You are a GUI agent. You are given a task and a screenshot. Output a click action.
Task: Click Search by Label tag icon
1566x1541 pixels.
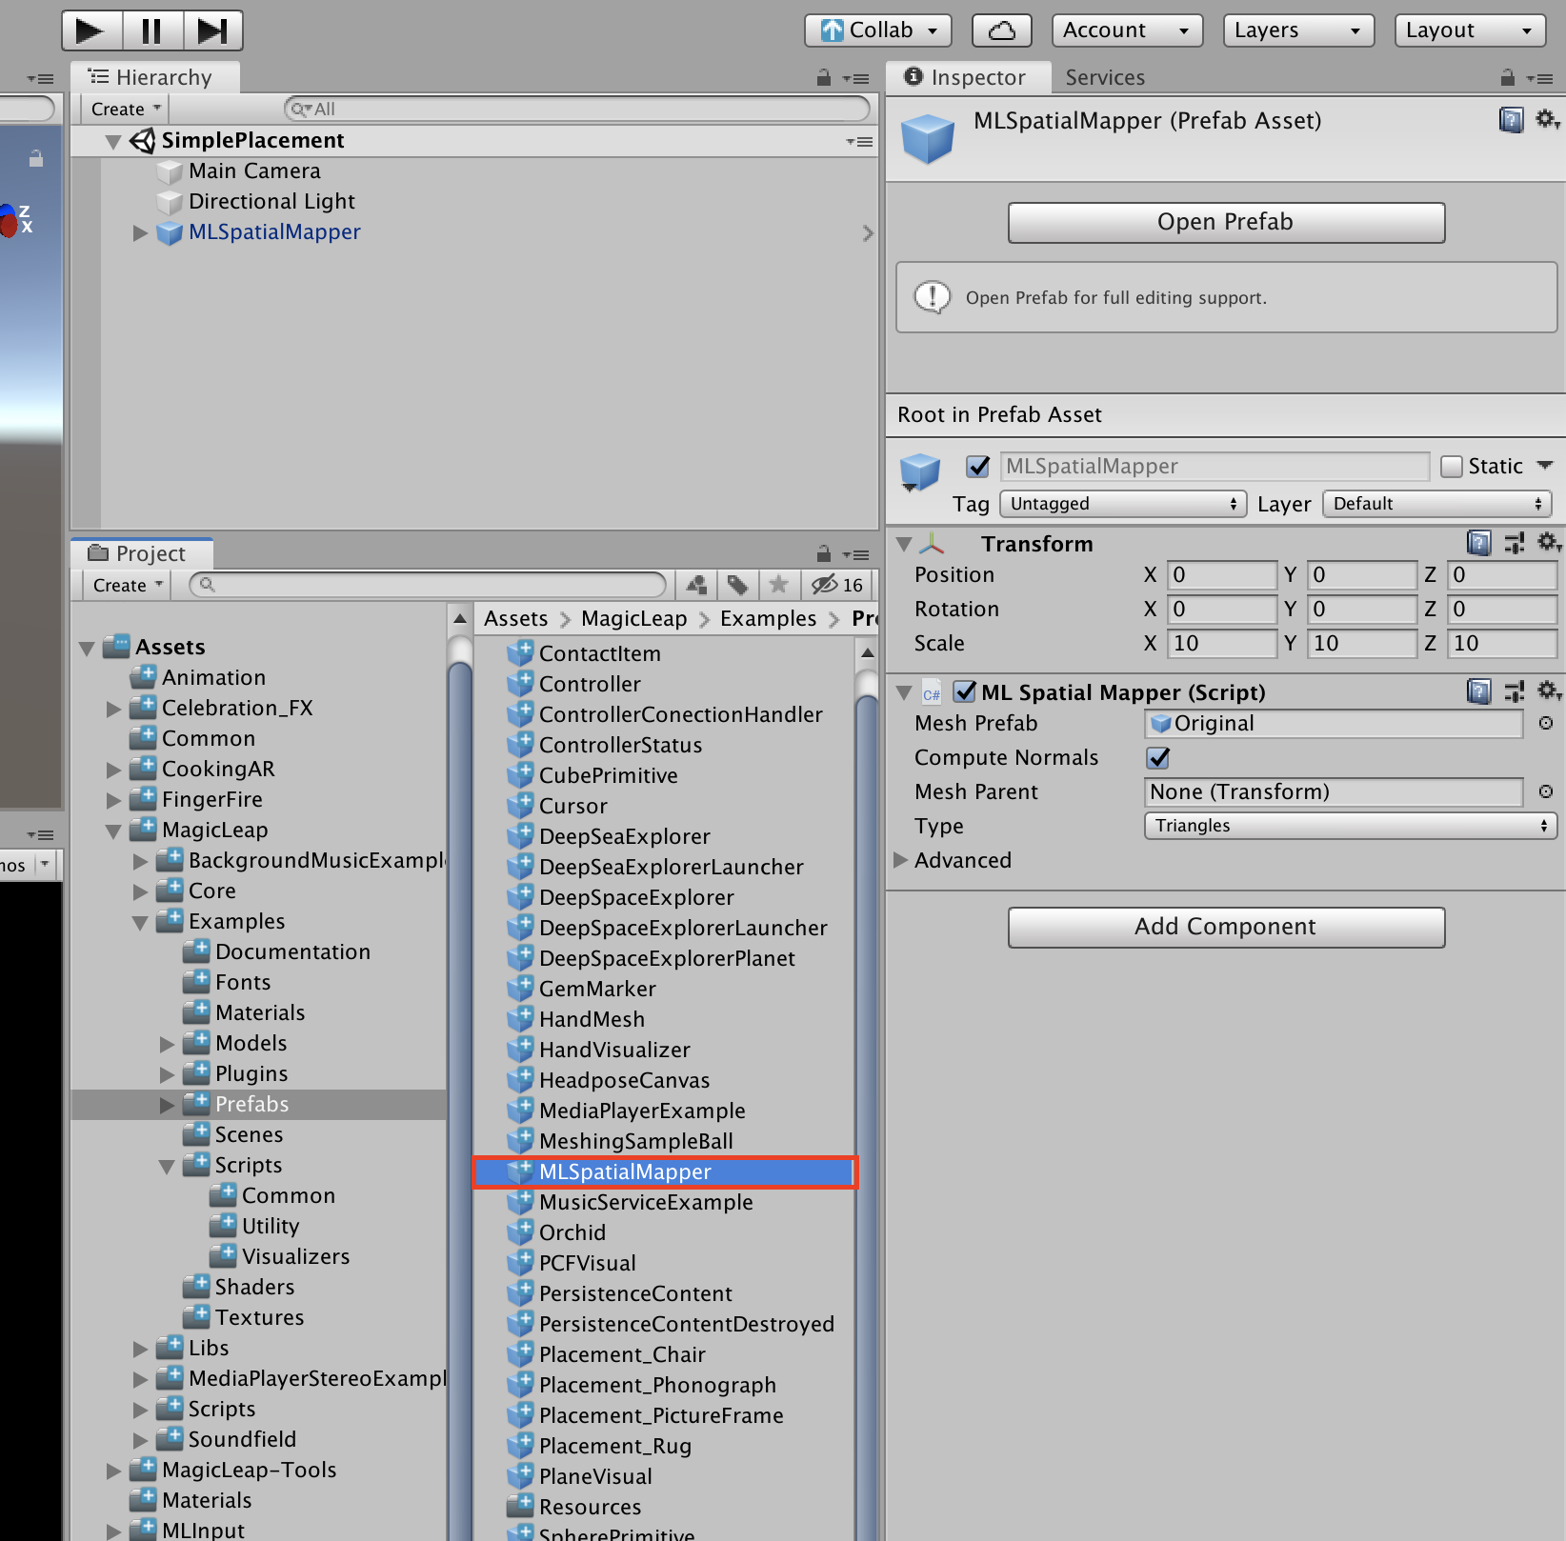737,585
